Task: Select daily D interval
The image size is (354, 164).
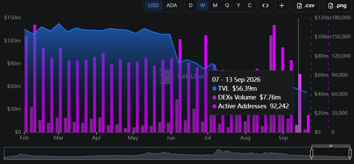Action: click(190, 5)
